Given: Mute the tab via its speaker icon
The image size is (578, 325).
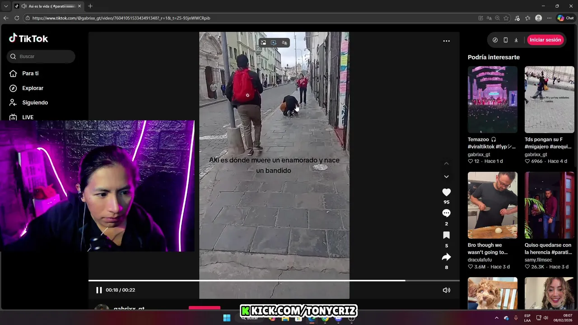Looking at the screenshot, I should point(23,6).
